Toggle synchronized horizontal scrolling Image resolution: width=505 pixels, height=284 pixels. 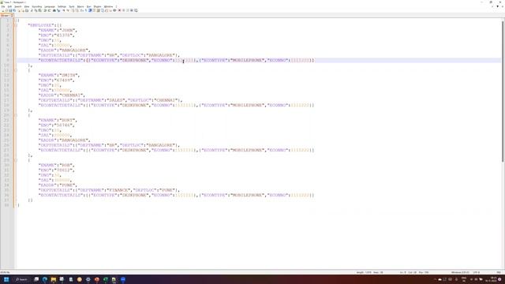77,10
